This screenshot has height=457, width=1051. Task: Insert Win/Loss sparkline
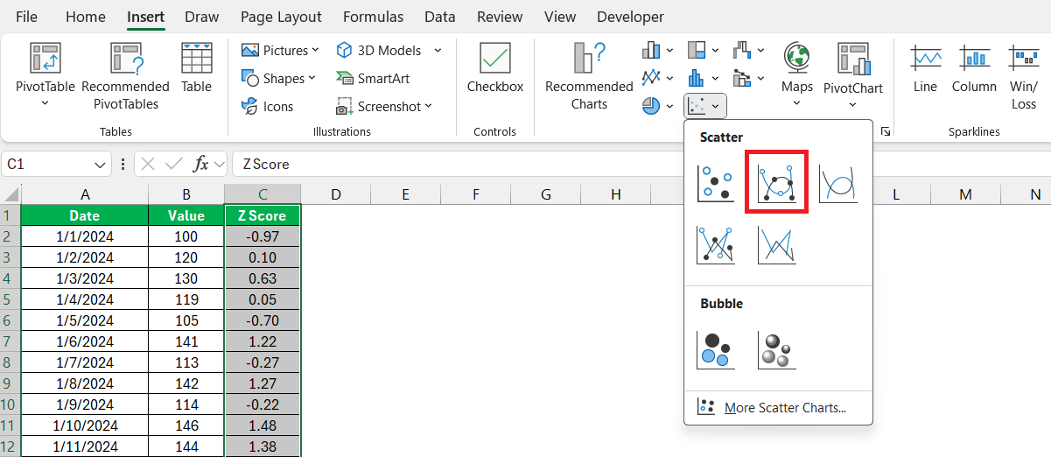point(1024,76)
